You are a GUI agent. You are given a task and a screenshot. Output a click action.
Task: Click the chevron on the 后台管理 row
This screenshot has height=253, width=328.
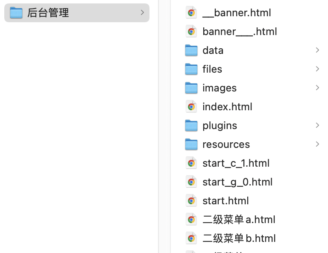[142, 13]
